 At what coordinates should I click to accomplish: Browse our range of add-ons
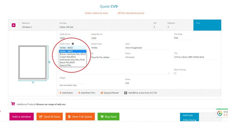pyautogui.click(x=51, y=104)
